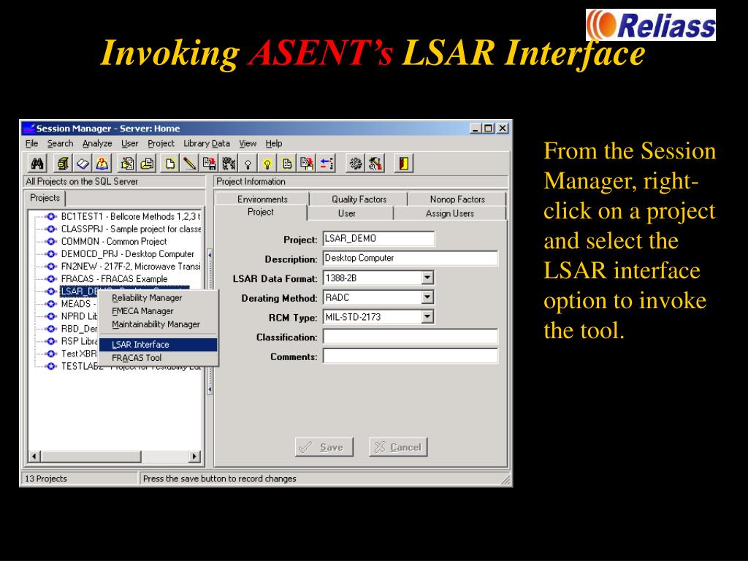This screenshot has width=748, height=561.
Task: Open the Search menu
Action: coord(60,144)
